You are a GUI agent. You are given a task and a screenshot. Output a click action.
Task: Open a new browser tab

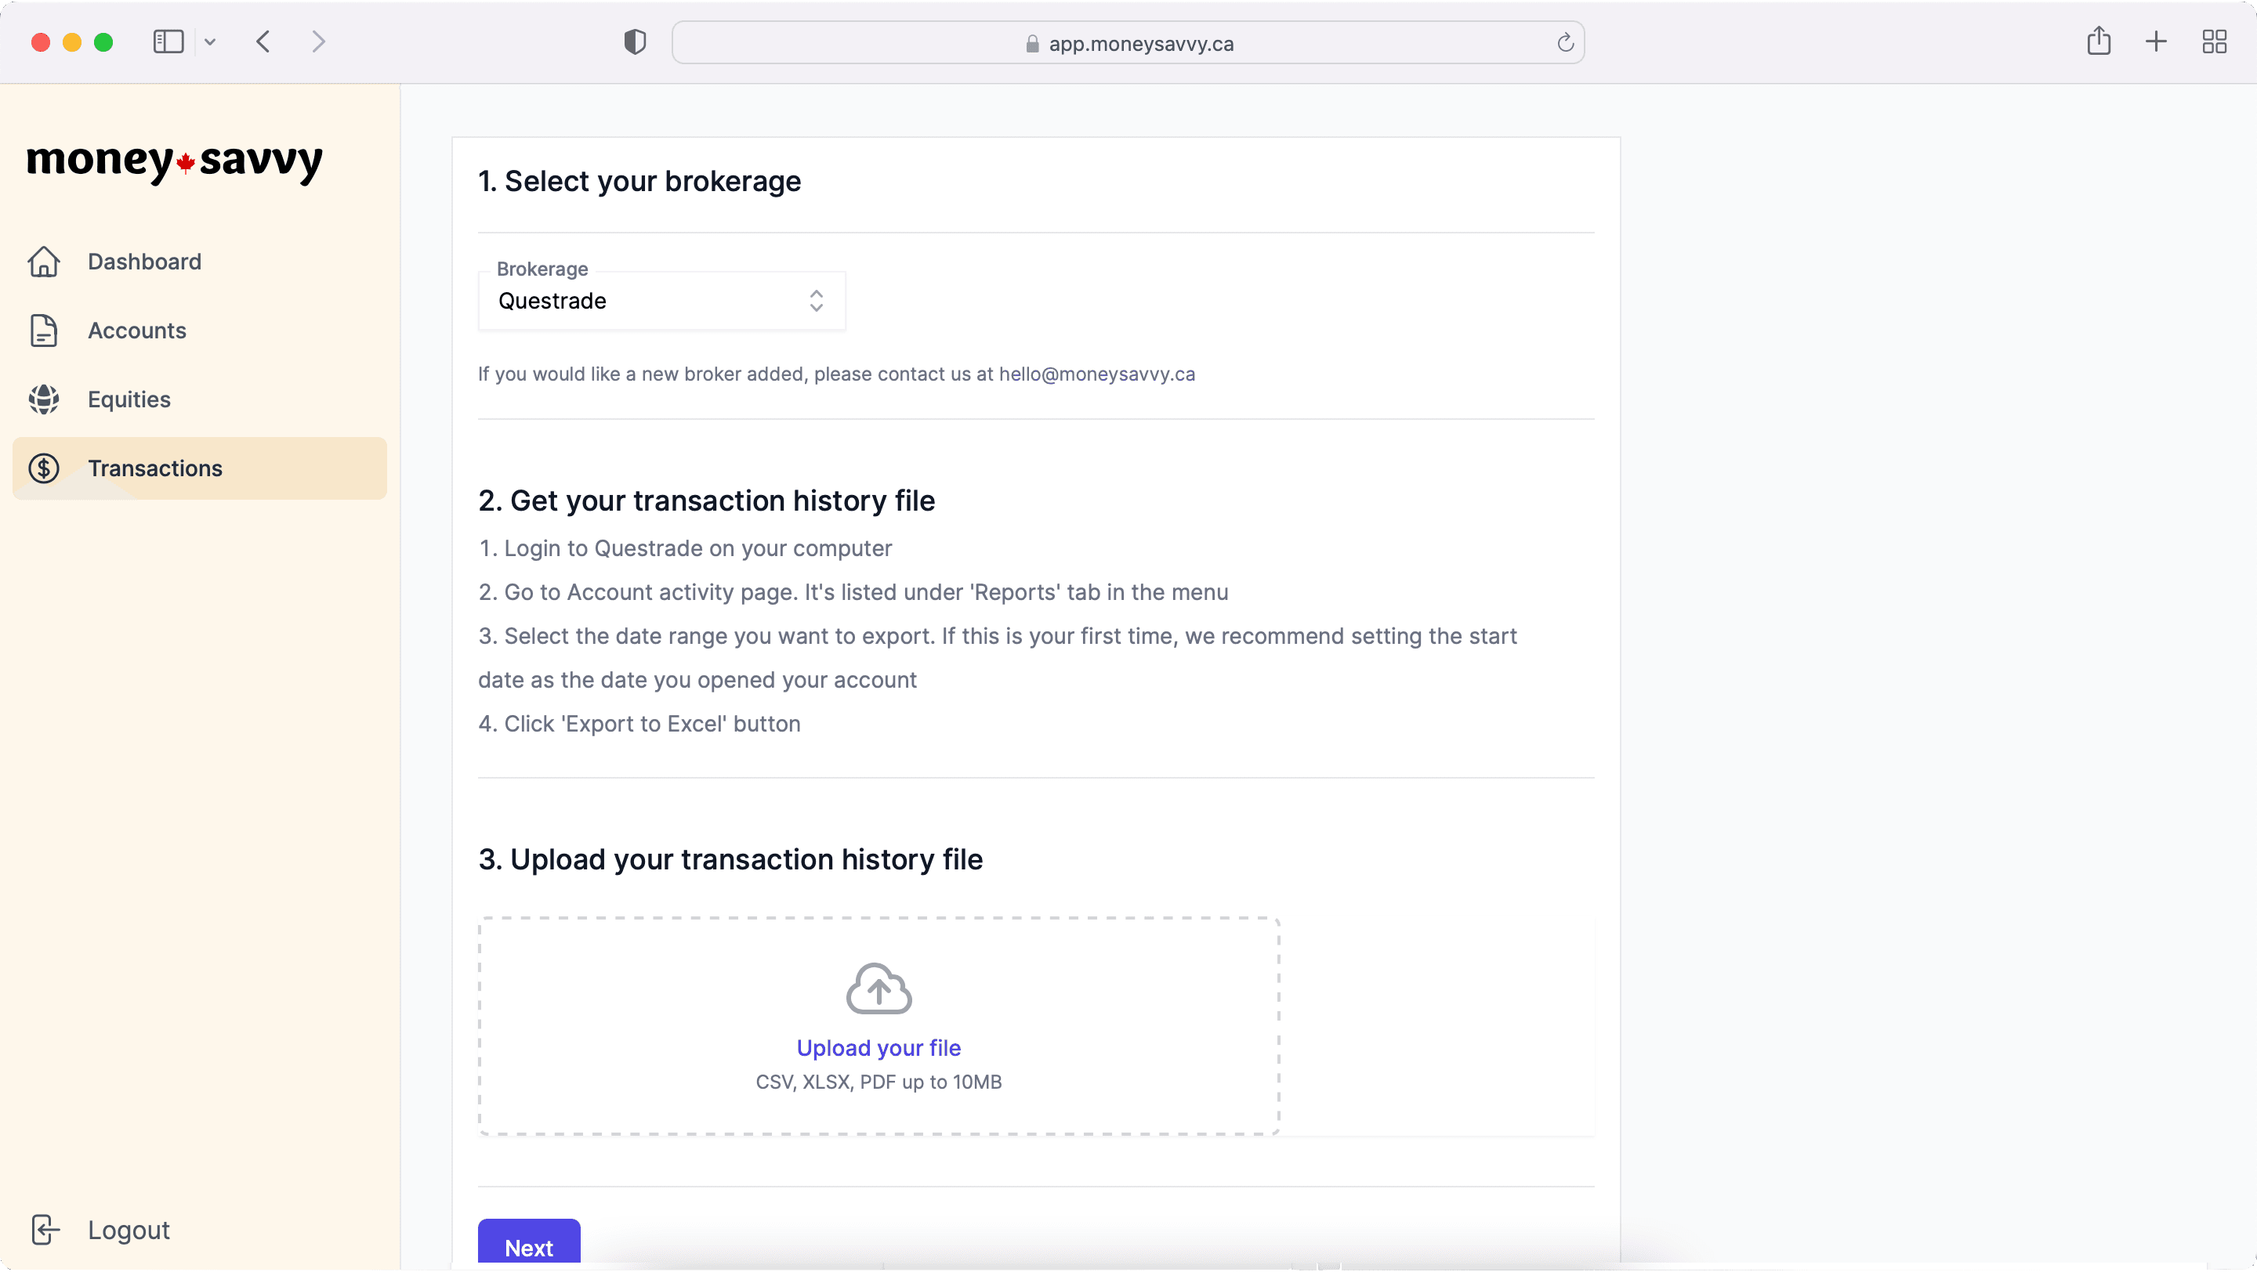[2156, 42]
